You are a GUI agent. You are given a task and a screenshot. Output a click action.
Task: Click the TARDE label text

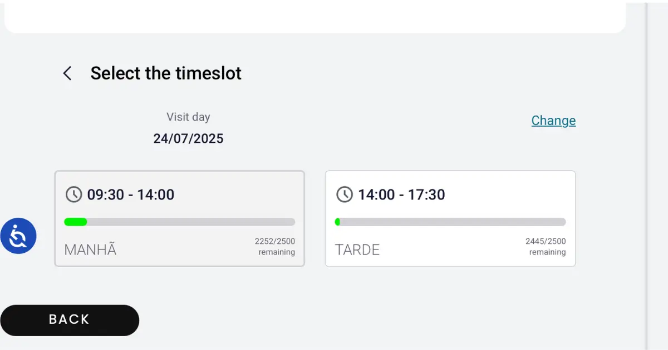pyautogui.click(x=357, y=249)
